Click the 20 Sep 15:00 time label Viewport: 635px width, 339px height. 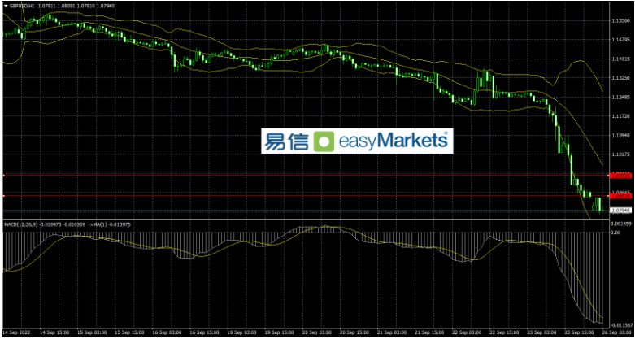click(356, 331)
